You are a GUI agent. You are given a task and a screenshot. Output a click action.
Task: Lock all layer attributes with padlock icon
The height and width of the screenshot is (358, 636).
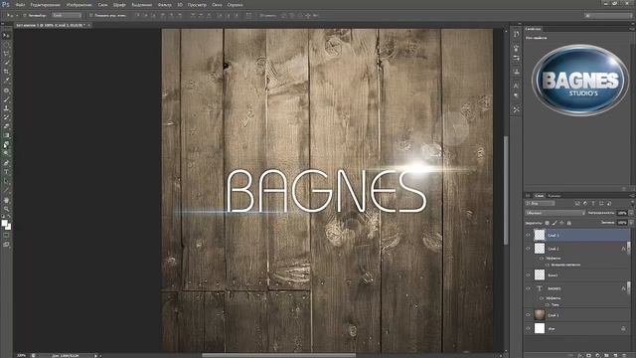pos(569,223)
